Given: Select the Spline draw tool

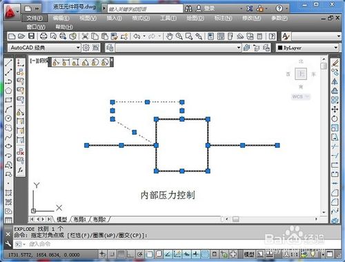Looking at the screenshot, I should (8, 137).
